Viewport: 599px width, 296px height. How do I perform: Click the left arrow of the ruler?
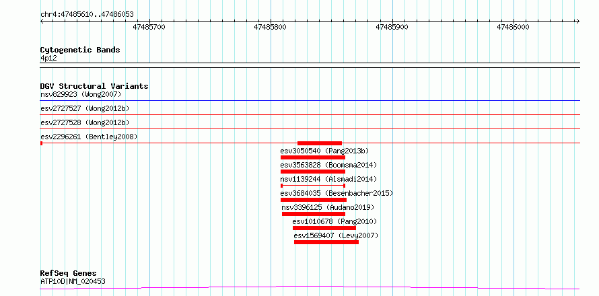point(42,21)
